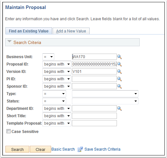Viewport: 167px width, 158px height.
Task: Switch to Add a New Value tab
Action: 71,31
